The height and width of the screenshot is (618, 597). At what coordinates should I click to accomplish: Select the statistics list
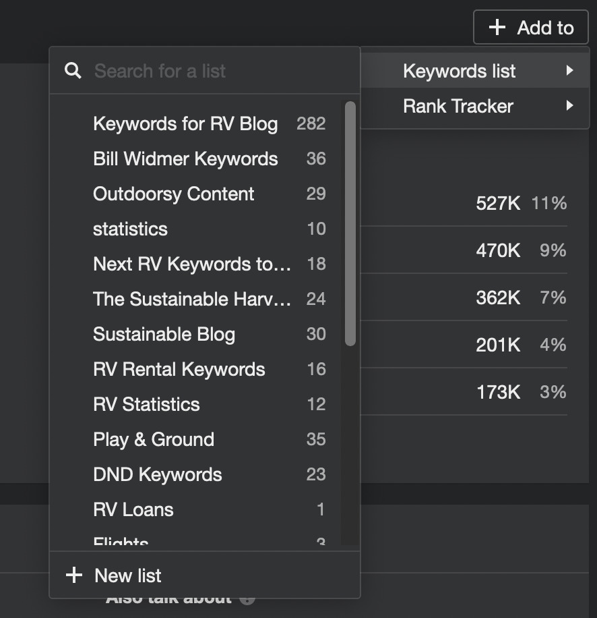[130, 229]
